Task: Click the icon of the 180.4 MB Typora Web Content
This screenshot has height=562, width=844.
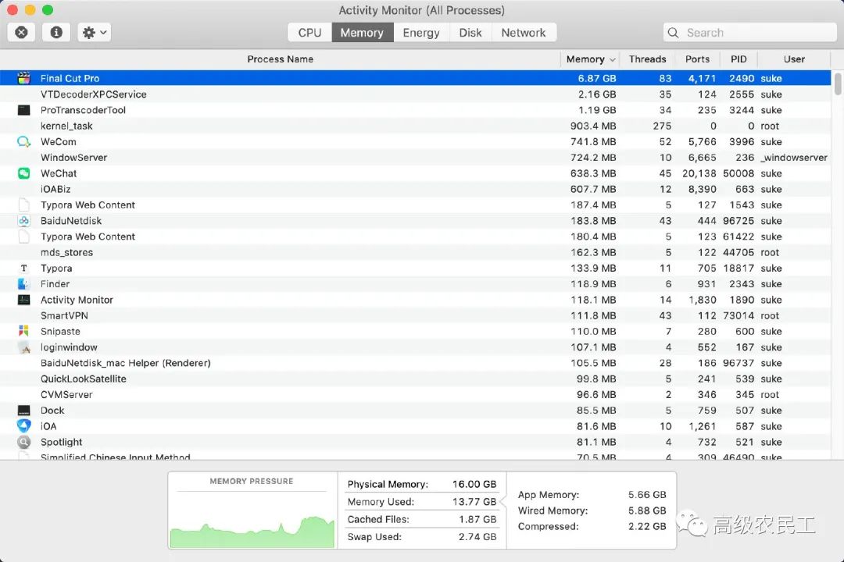Action: click(x=23, y=237)
